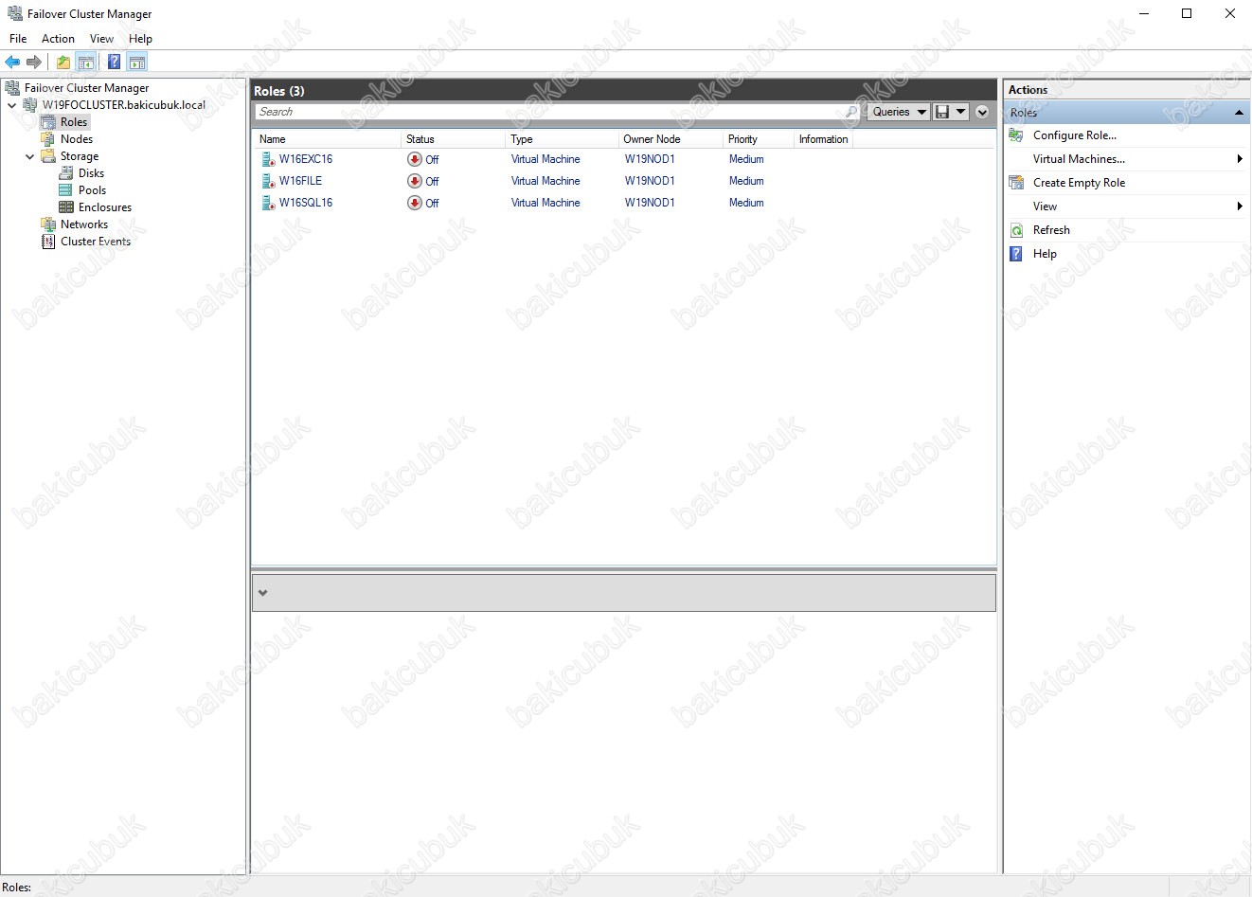Toggle the Show/Hide Console Tree icon
Image resolution: width=1252 pixels, height=897 pixels.
pyautogui.click(x=86, y=62)
